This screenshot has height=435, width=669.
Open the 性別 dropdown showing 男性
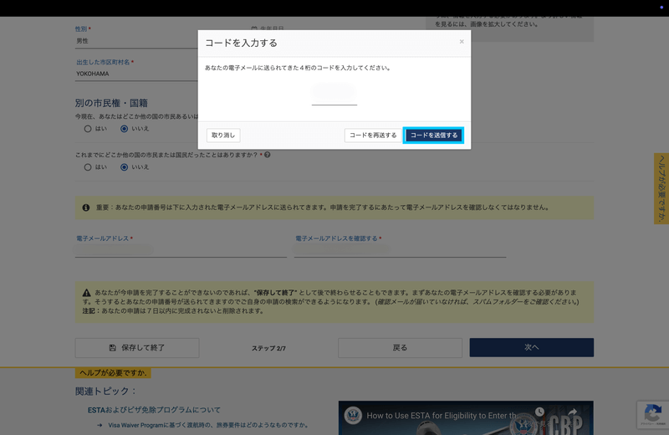coord(136,41)
